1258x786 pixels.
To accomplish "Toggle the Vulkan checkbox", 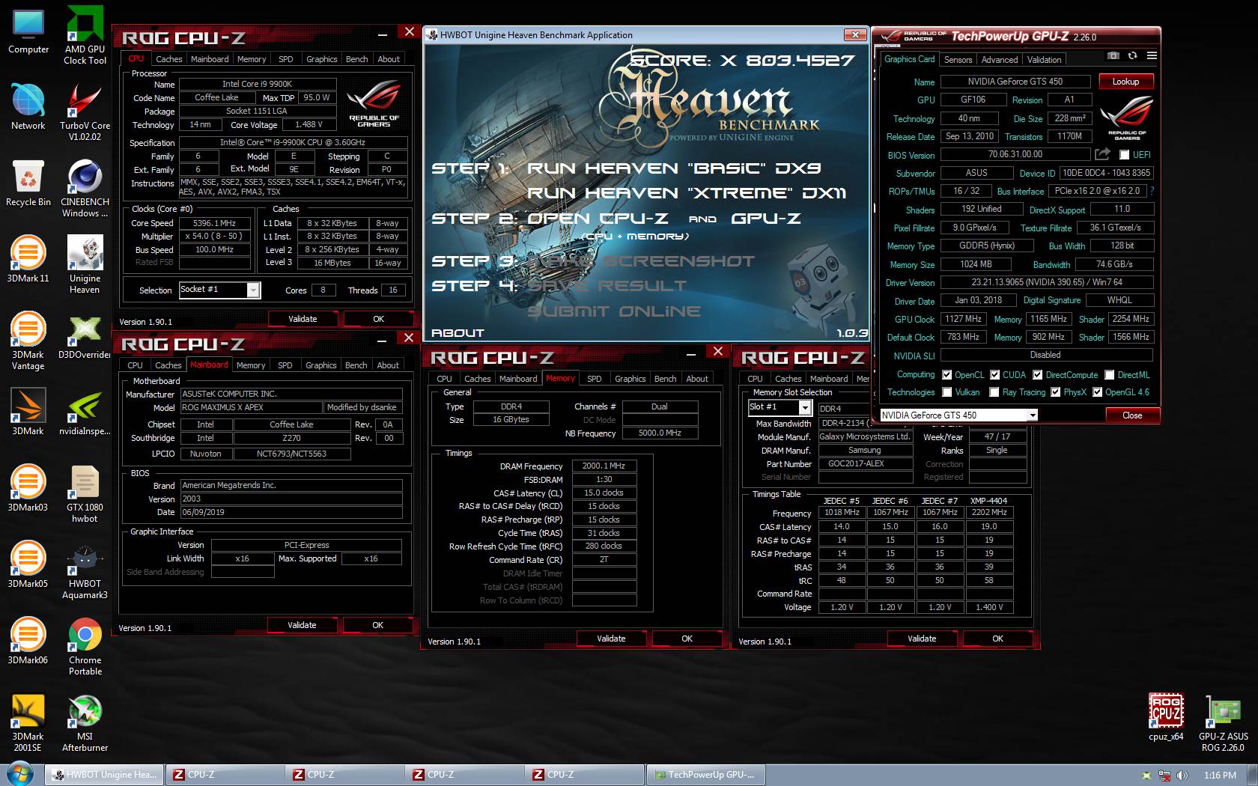I will coord(947,392).
